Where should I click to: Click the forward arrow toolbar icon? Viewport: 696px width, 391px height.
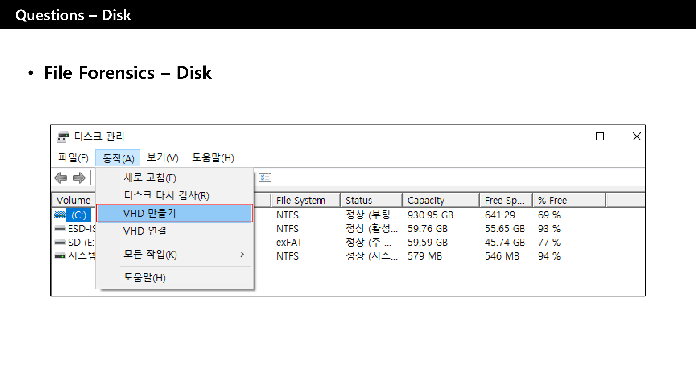pos(79,178)
